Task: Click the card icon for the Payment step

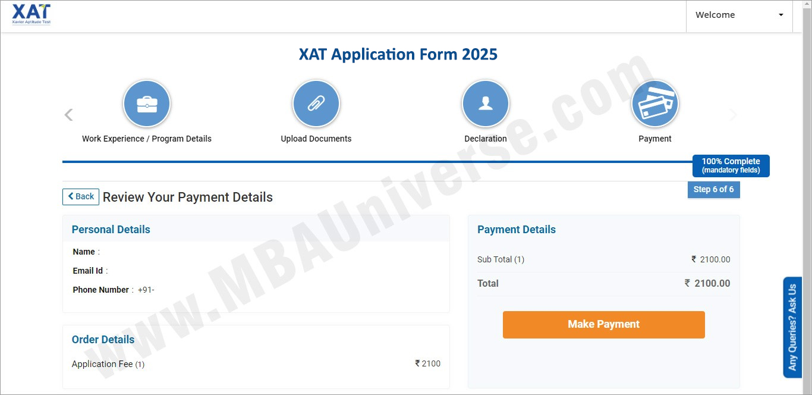Action: [x=655, y=103]
